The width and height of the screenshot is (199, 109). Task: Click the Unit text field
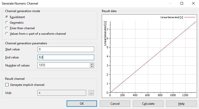tap(62, 93)
